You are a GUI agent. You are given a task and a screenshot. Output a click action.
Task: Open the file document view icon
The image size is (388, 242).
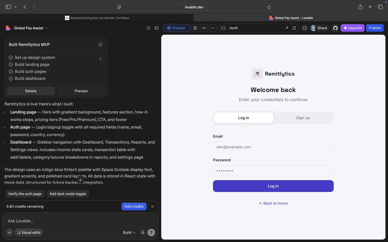pos(195,28)
